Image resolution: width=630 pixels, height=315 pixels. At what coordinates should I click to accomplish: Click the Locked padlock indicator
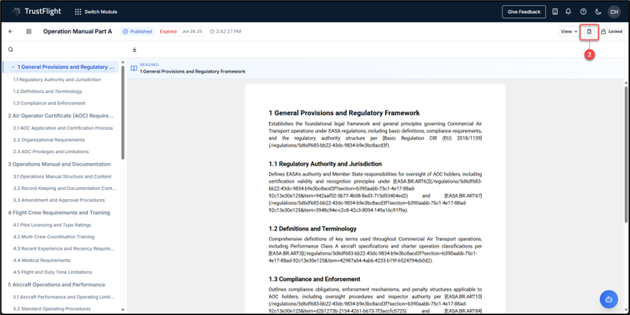coord(611,31)
